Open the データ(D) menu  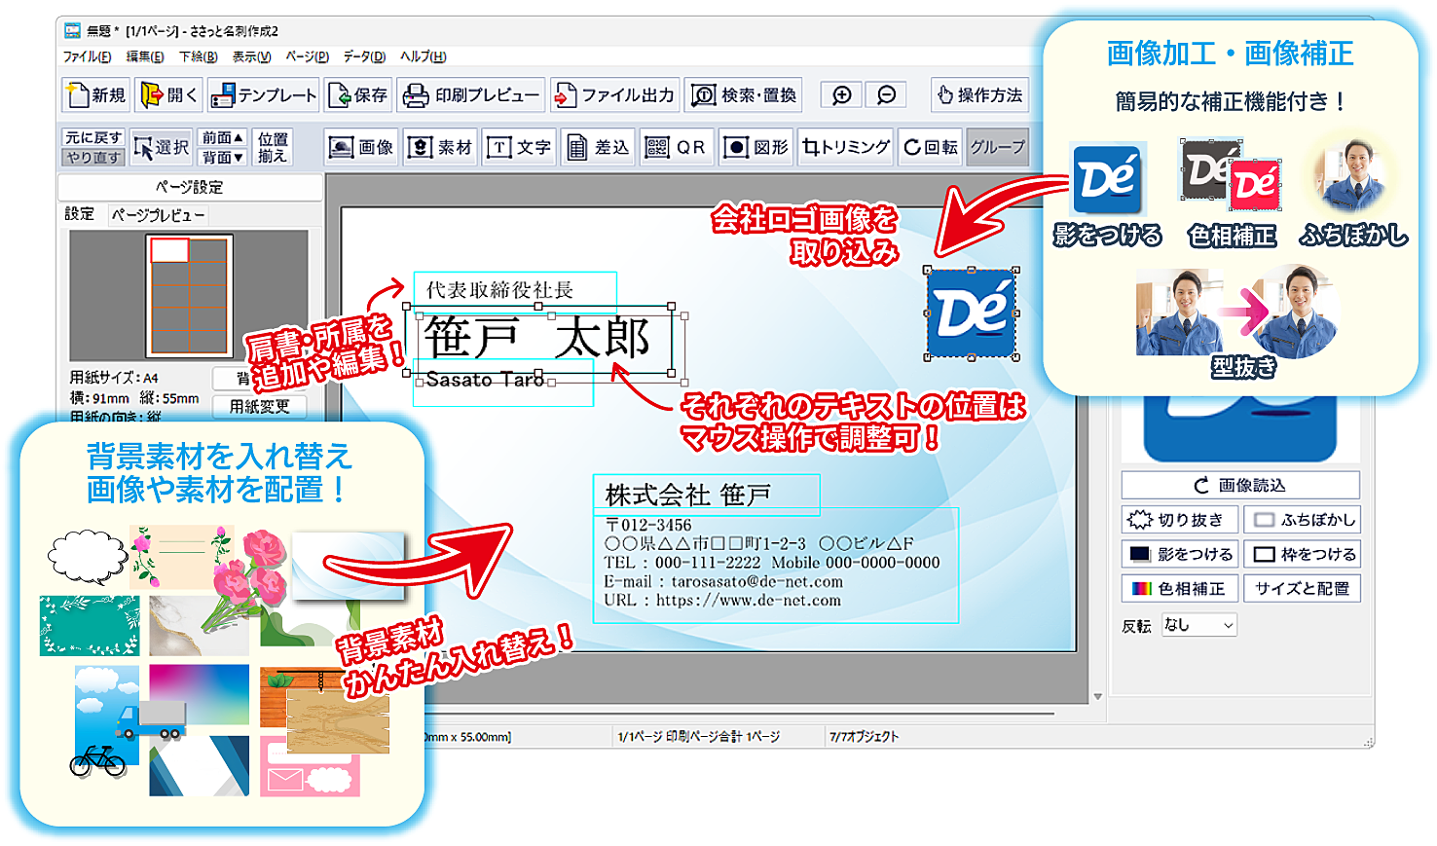click(x=364, y=56)
